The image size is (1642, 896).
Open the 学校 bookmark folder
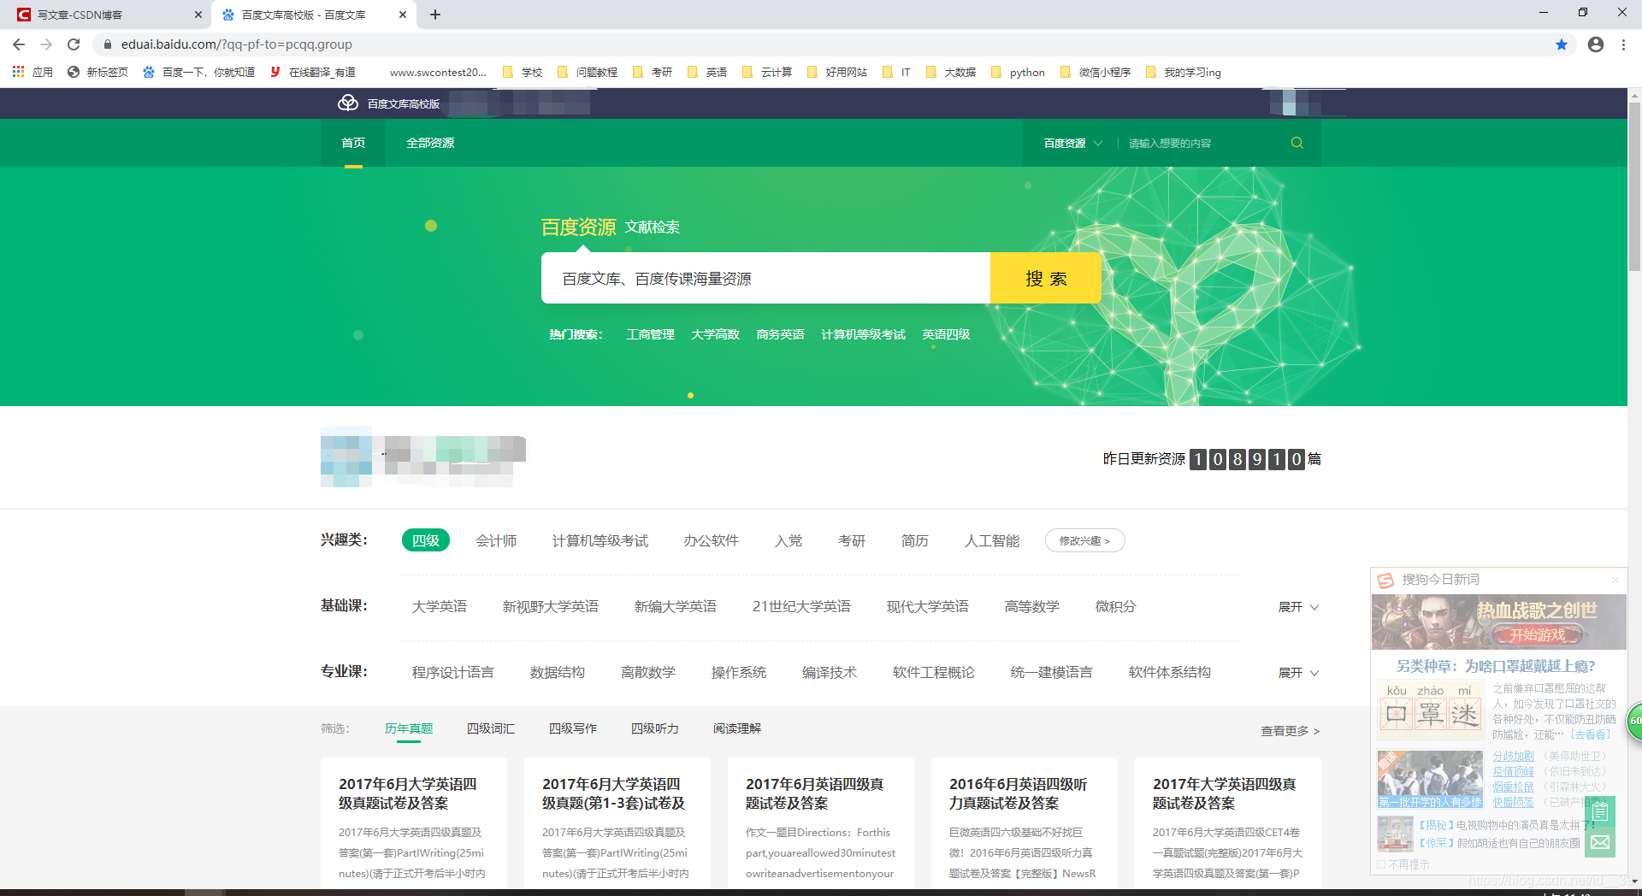coord(523,72)
